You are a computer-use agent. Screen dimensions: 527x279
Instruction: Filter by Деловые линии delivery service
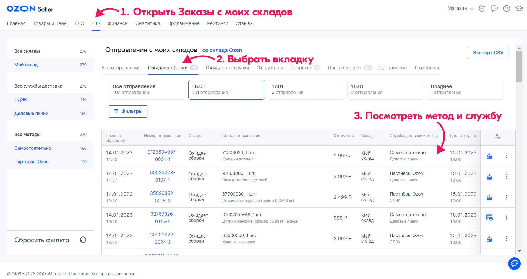(x=50, y=114)
